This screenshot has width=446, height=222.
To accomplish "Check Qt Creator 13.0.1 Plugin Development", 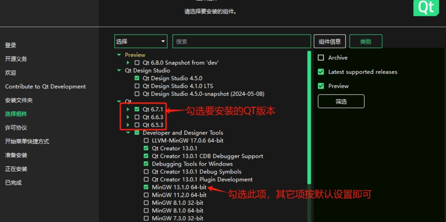I will point(146,179).
